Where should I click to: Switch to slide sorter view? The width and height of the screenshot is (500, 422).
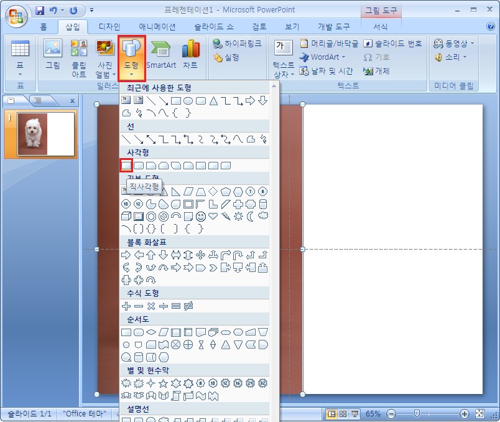(343, 414)
